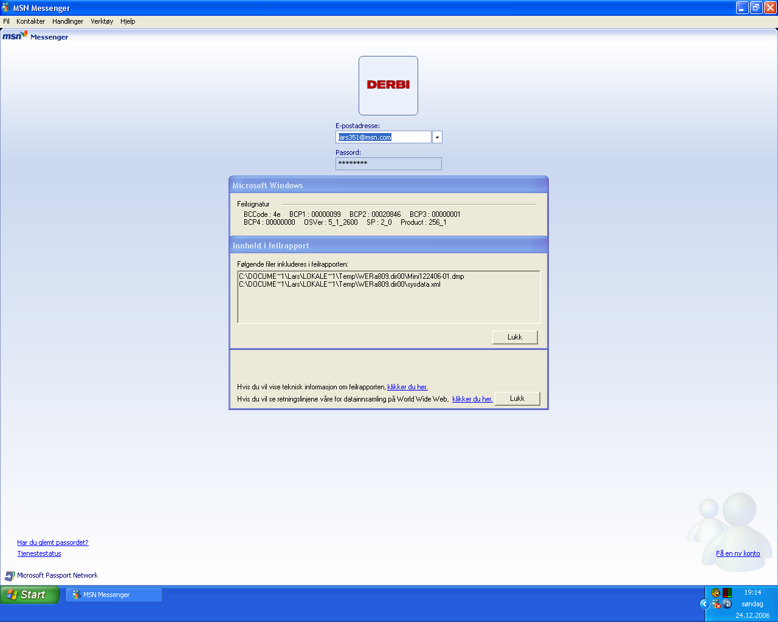
Task: Click Lukk in the Innhold i feilrapport panel
Action: pyautogui.click(x=515, y=337)
